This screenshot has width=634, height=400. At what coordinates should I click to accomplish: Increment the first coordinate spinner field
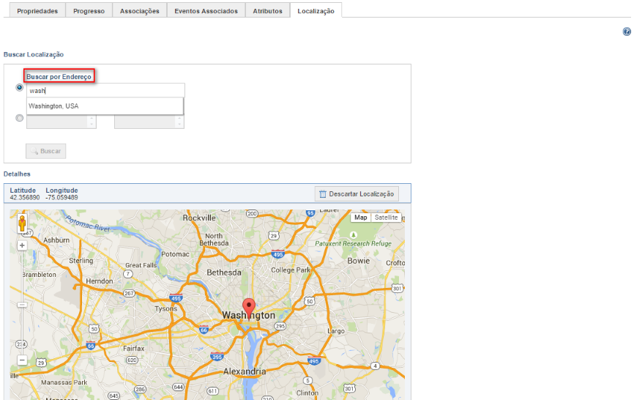92,119
